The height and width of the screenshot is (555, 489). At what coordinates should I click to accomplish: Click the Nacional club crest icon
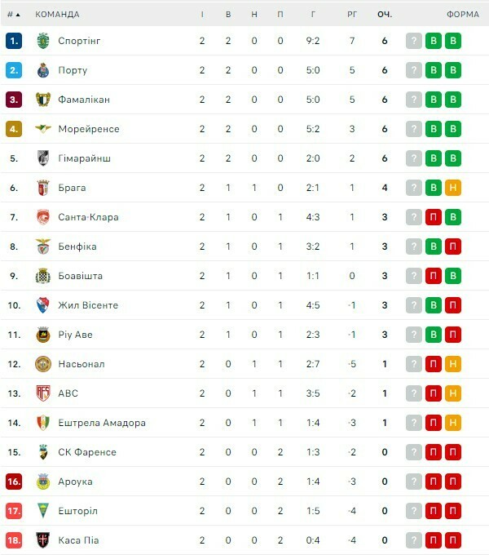tap(43, 364)
